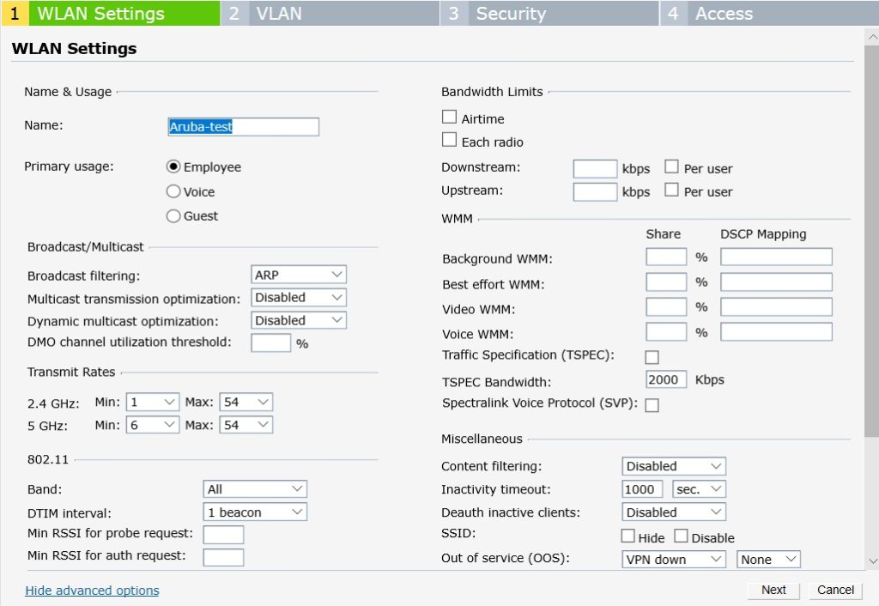Click the Inactivity timeout value field
879x606 pixels.
pos(642,489)
